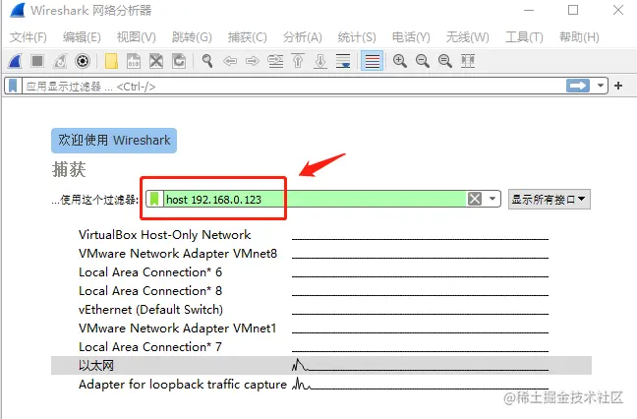The width and height of the screenshot is (637, 419).
Task: Open a capture file with folder icon
Action: coord(111,61)
